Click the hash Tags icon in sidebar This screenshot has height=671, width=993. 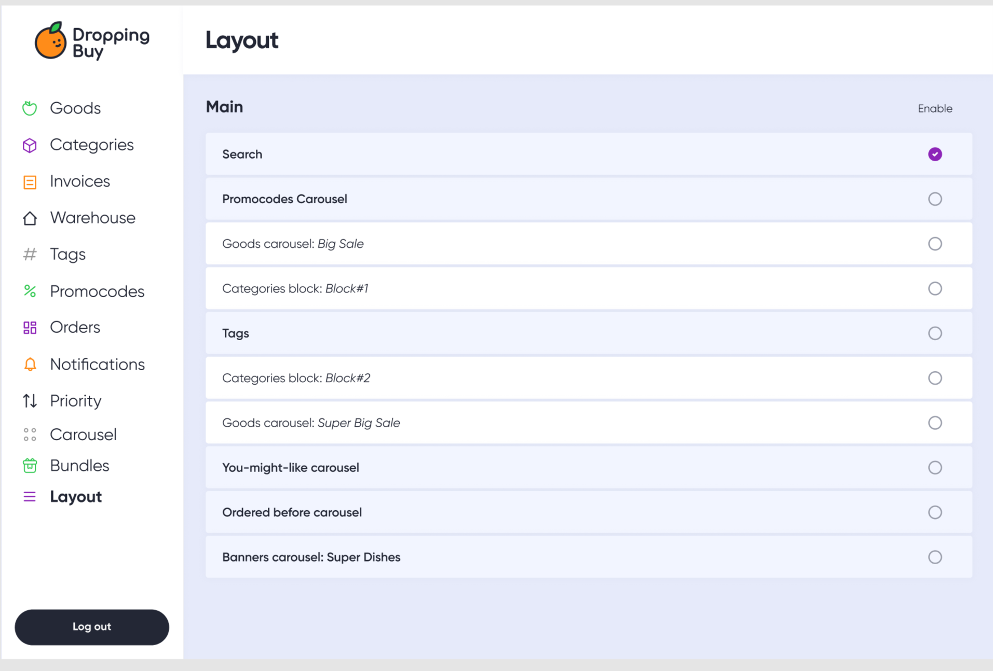pos(30,254)
